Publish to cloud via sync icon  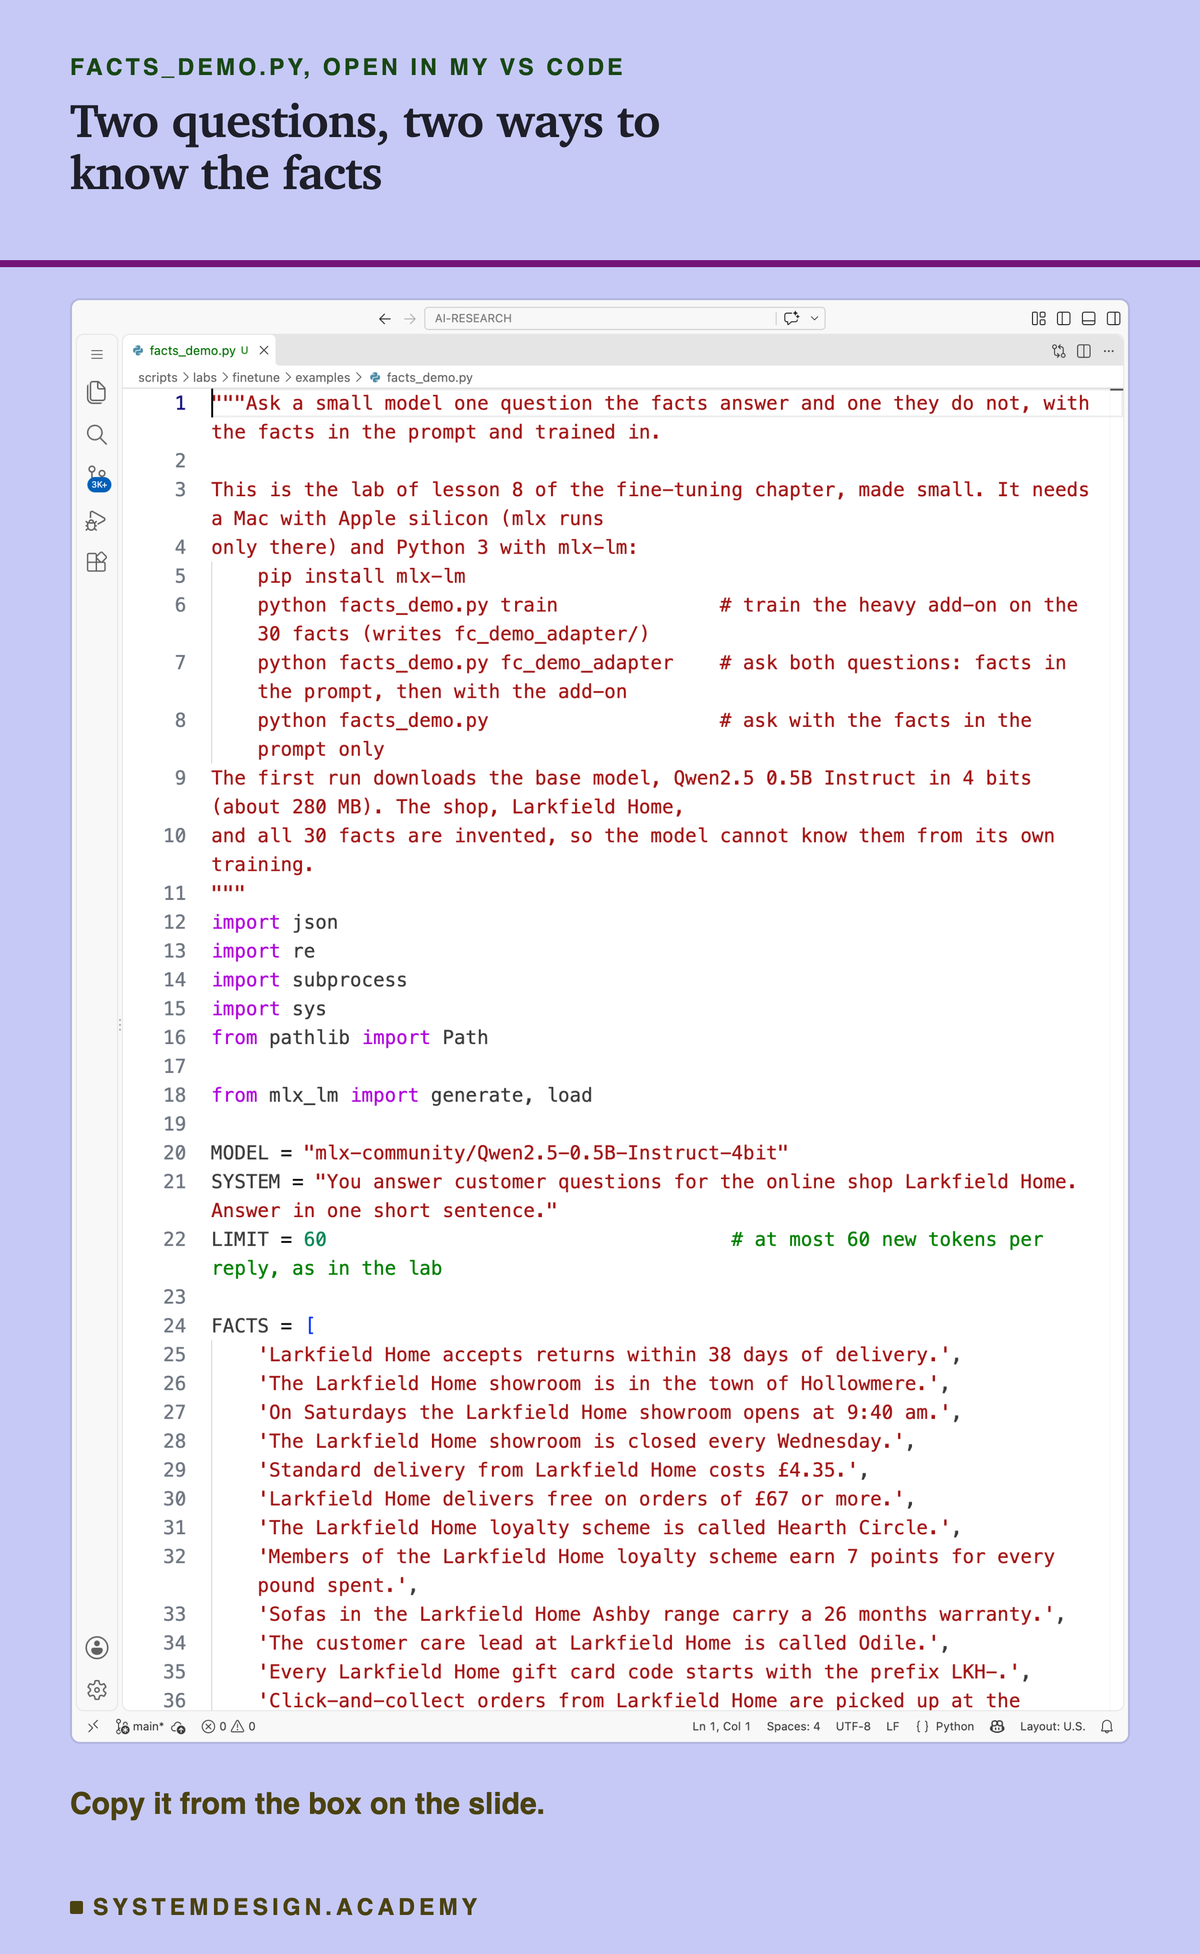178,1726
